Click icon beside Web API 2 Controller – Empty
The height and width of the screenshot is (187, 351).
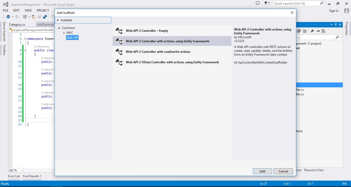[119, 31]
